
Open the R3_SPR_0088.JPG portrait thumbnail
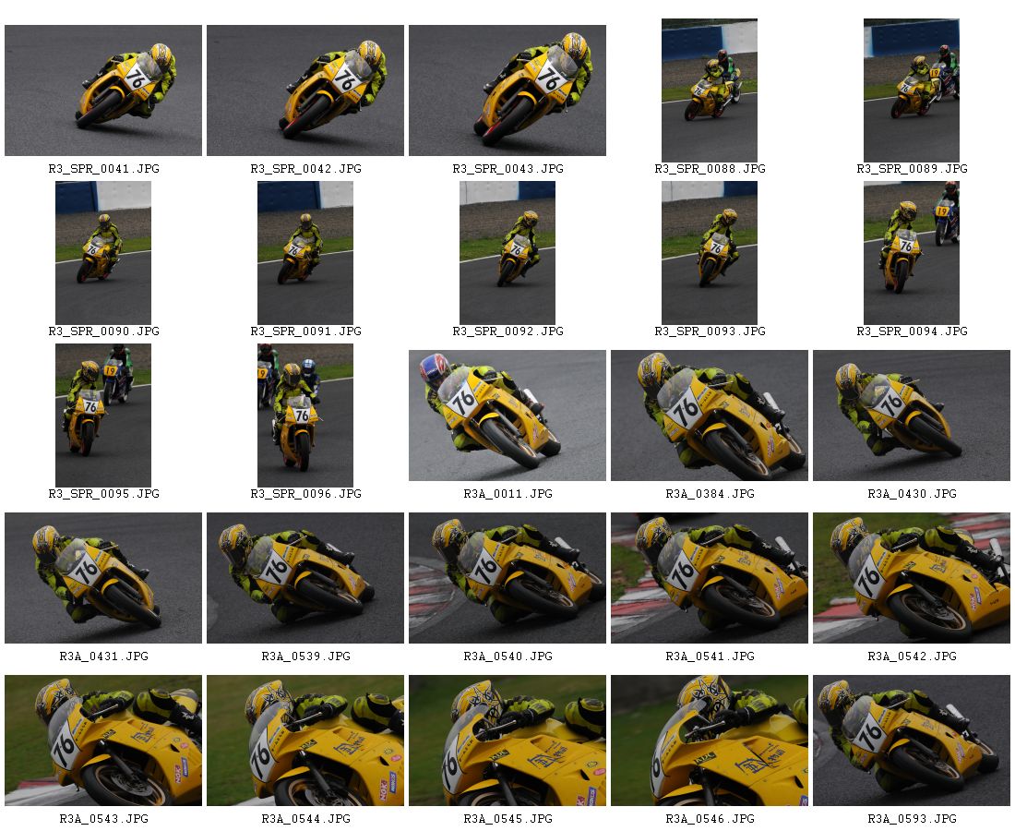coord(710,90)
